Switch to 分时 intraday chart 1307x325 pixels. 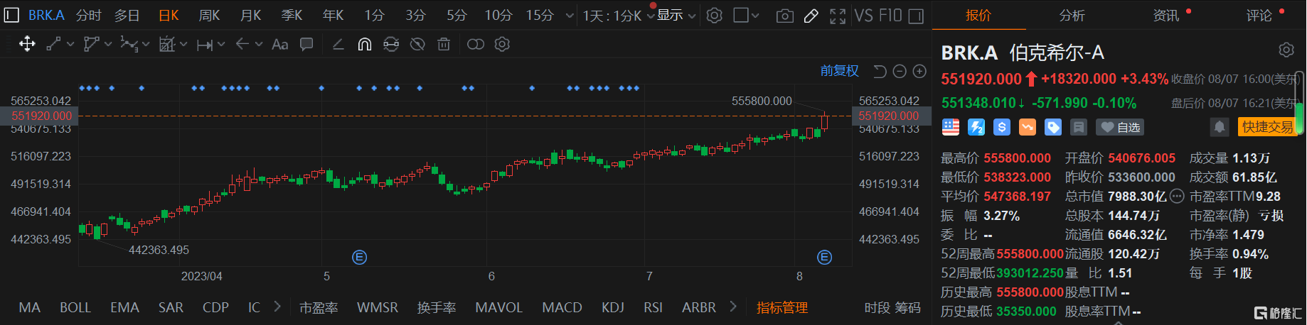pos(89,15)
